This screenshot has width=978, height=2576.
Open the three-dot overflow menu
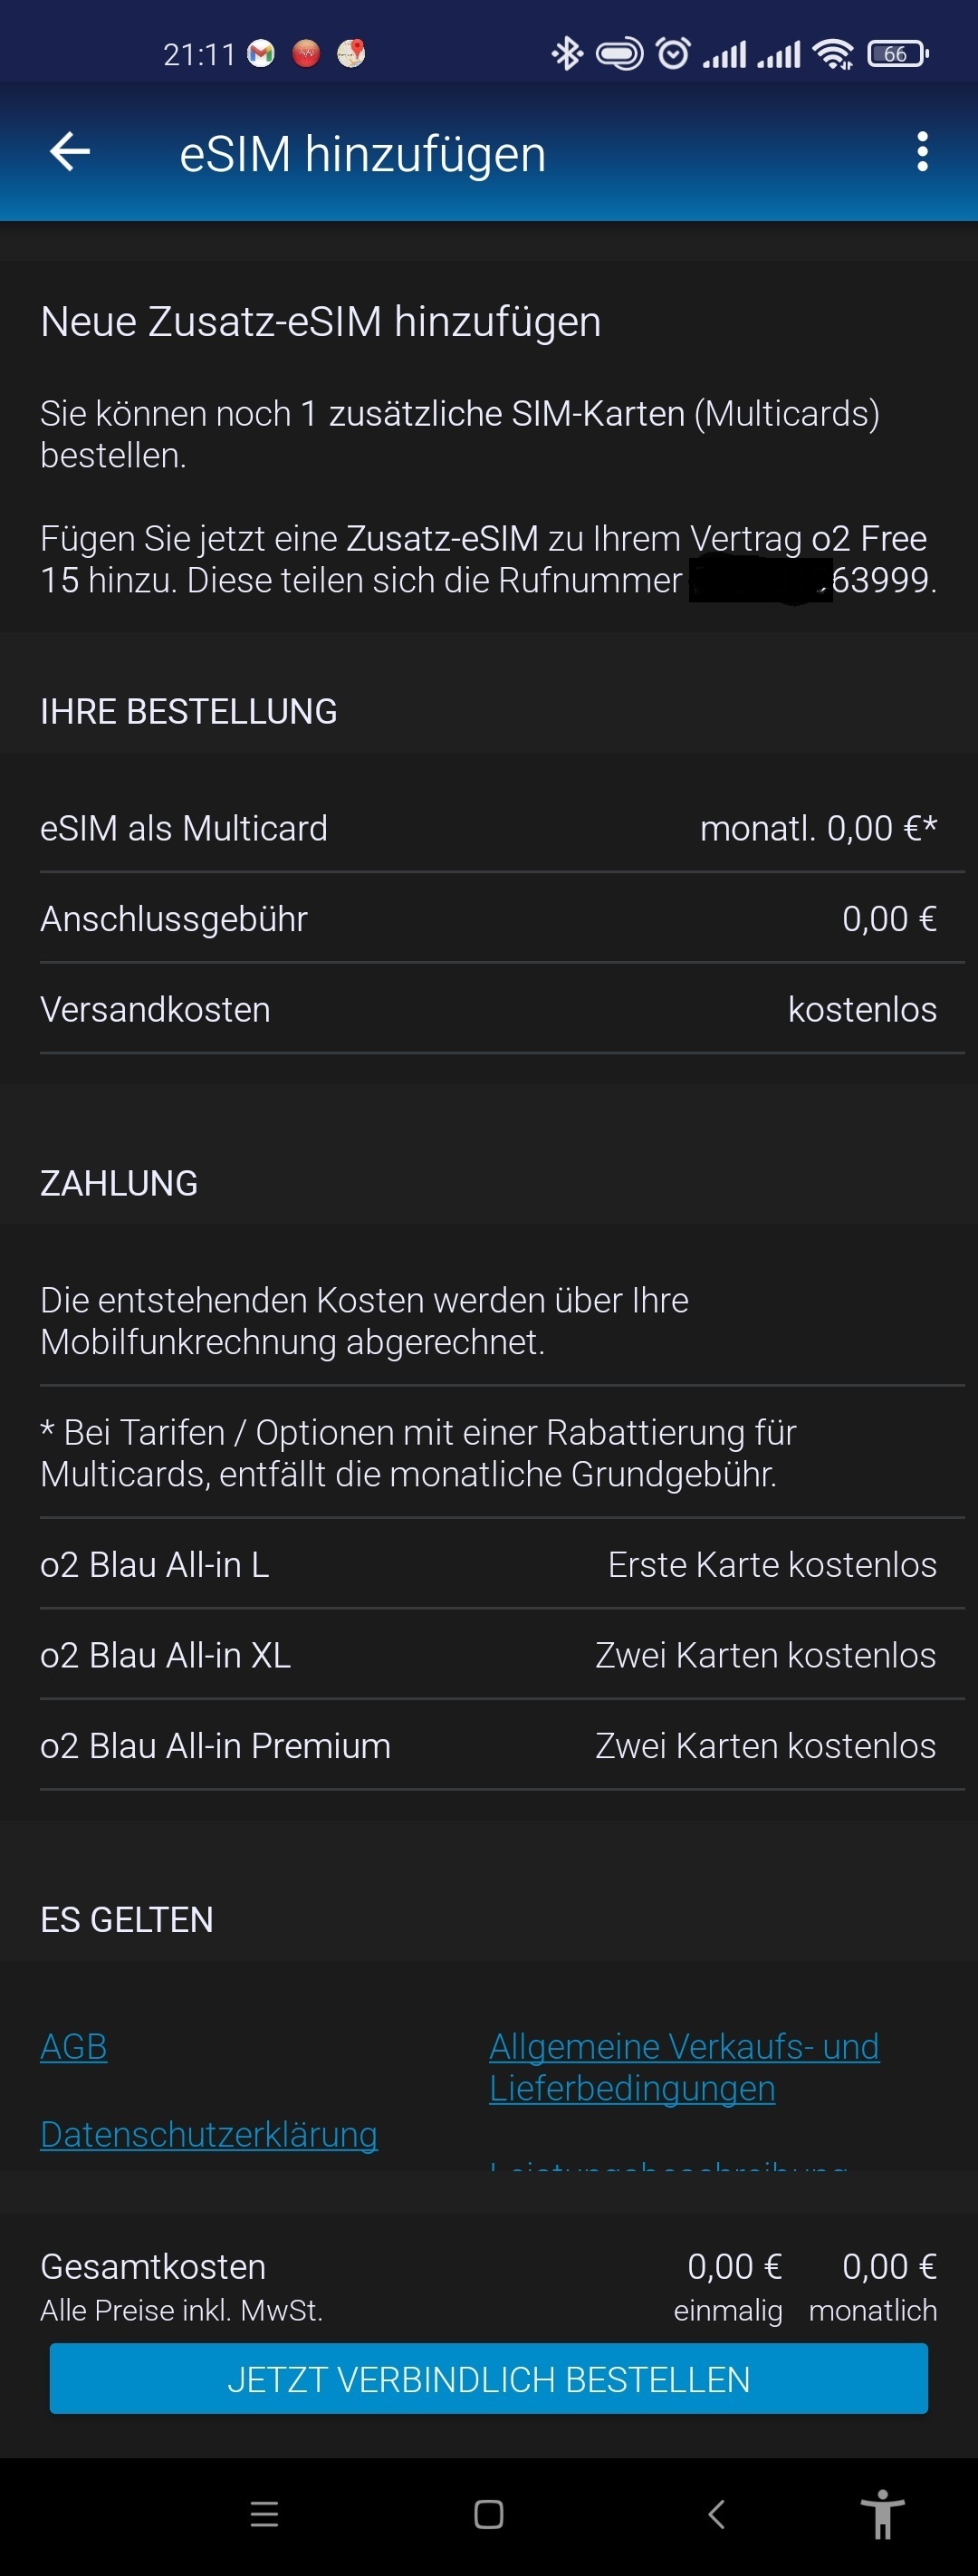point(922,152)
